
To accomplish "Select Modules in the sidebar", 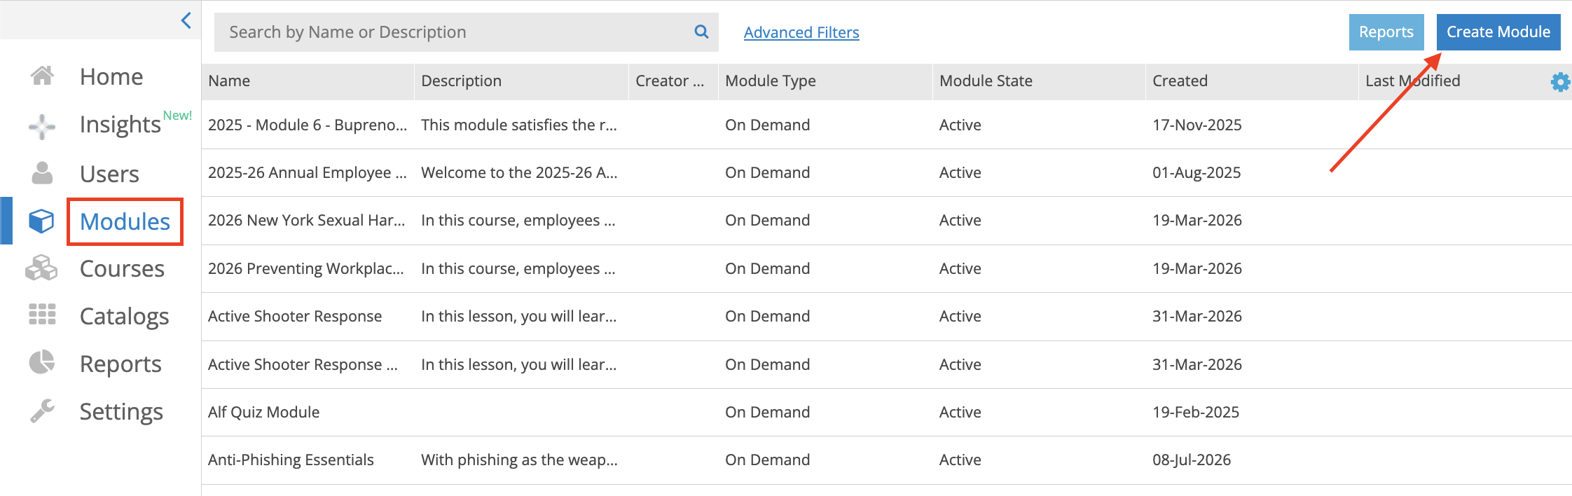I will point(125,221).
